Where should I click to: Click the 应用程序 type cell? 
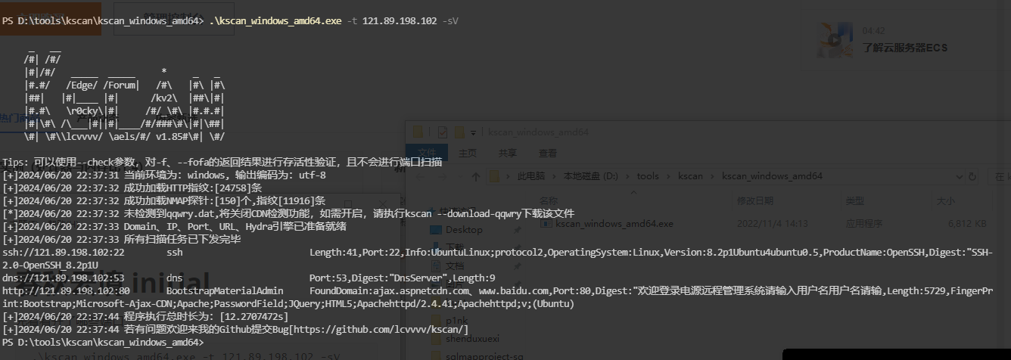click(x=865, y=224)
